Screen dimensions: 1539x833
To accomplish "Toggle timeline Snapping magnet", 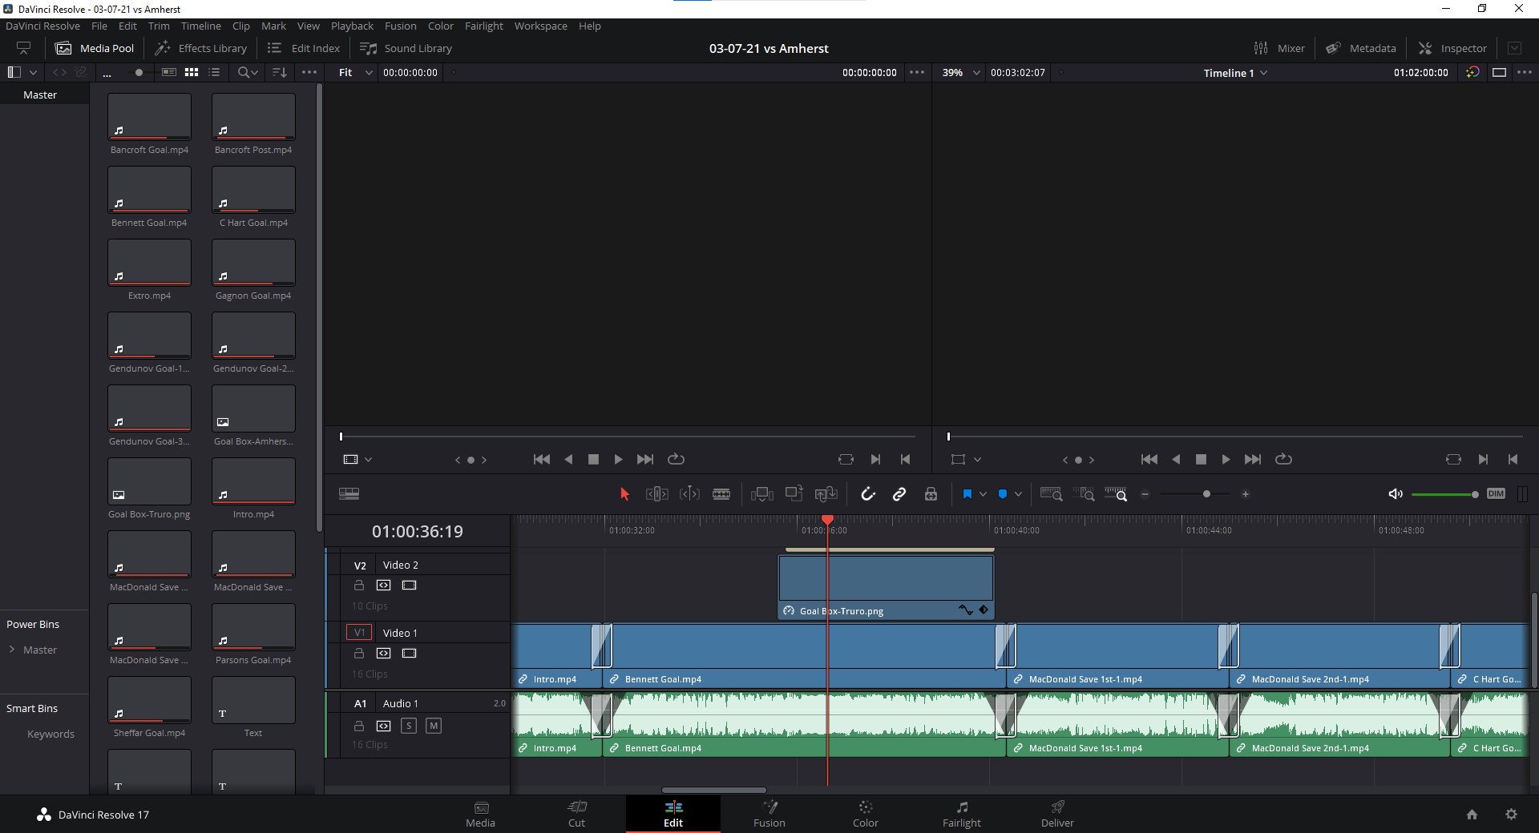I will [x=867, y=494].
